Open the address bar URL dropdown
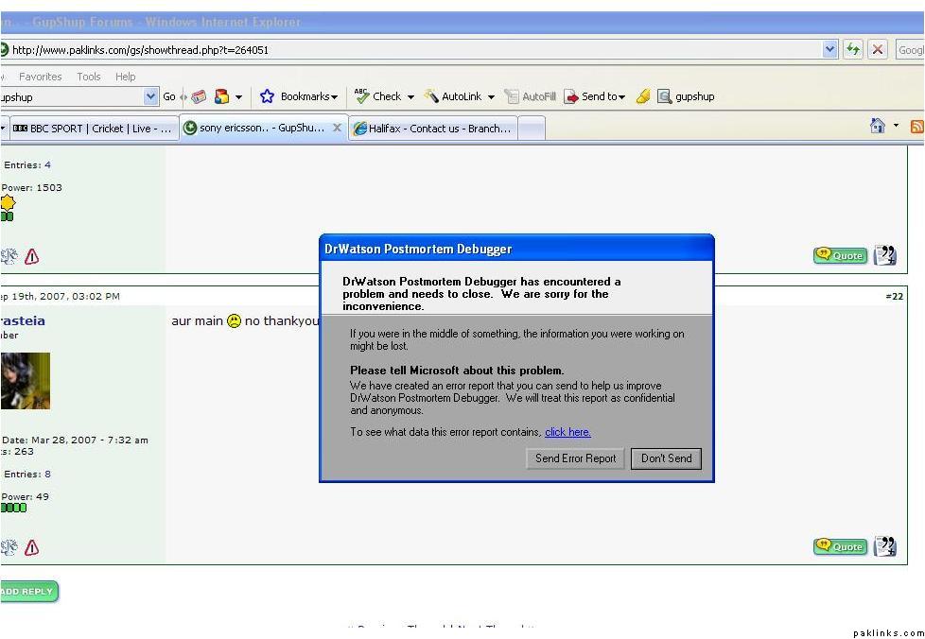The image size is (925, 639). 830,49
